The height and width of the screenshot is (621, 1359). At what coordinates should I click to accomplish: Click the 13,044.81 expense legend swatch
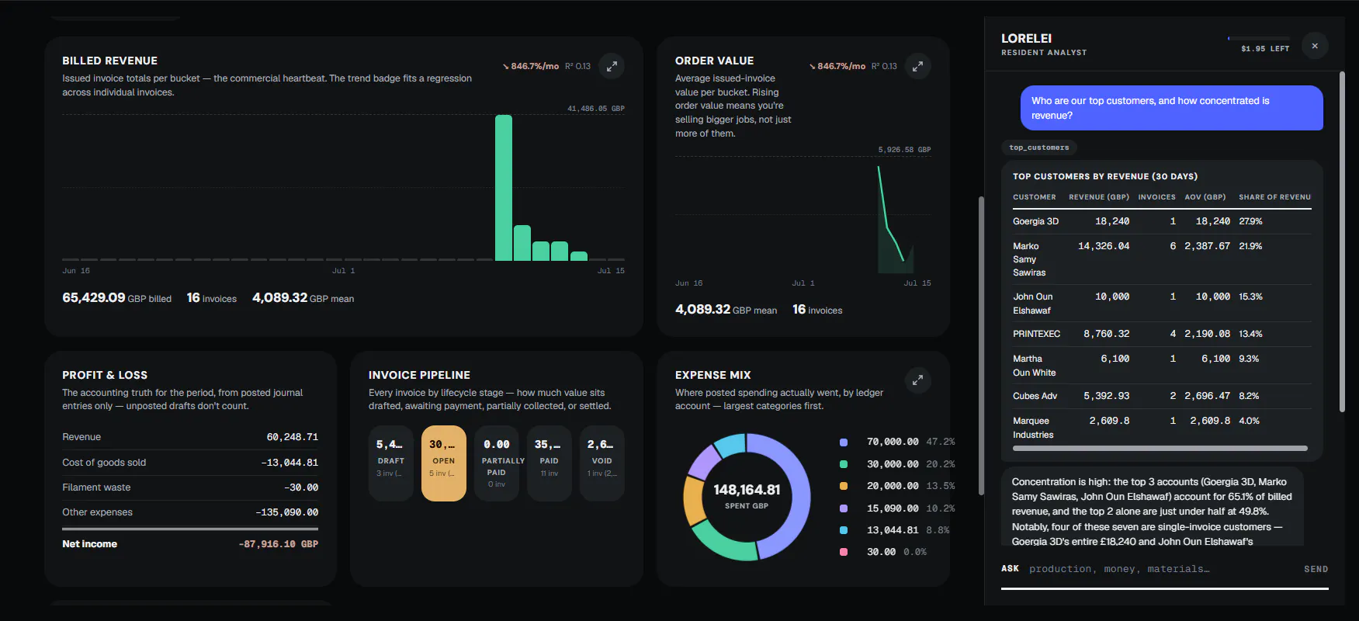point(844,530)
